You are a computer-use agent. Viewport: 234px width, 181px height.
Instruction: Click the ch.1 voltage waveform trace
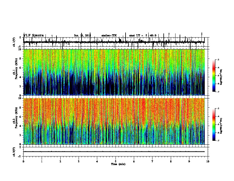(114, 42)
